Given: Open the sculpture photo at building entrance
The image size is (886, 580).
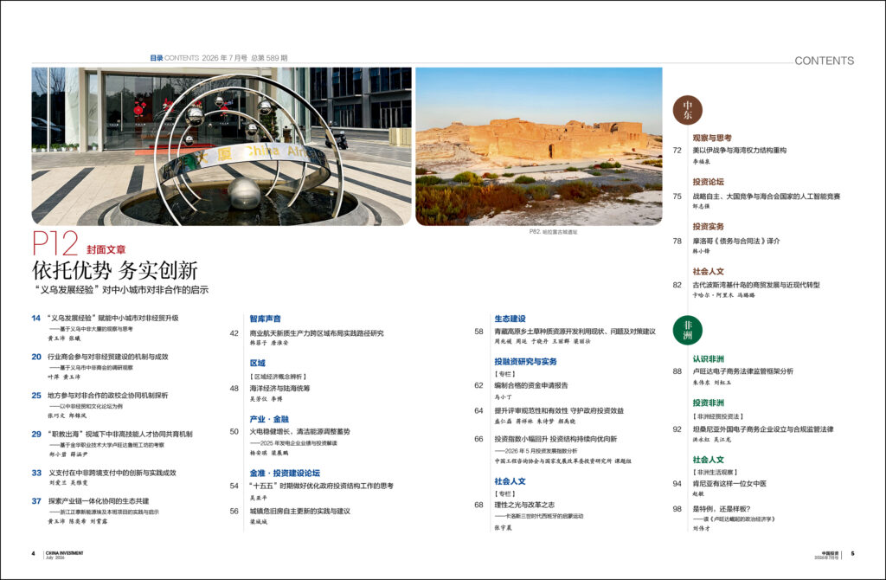Looking at the screenshot, I should (221, 146).
